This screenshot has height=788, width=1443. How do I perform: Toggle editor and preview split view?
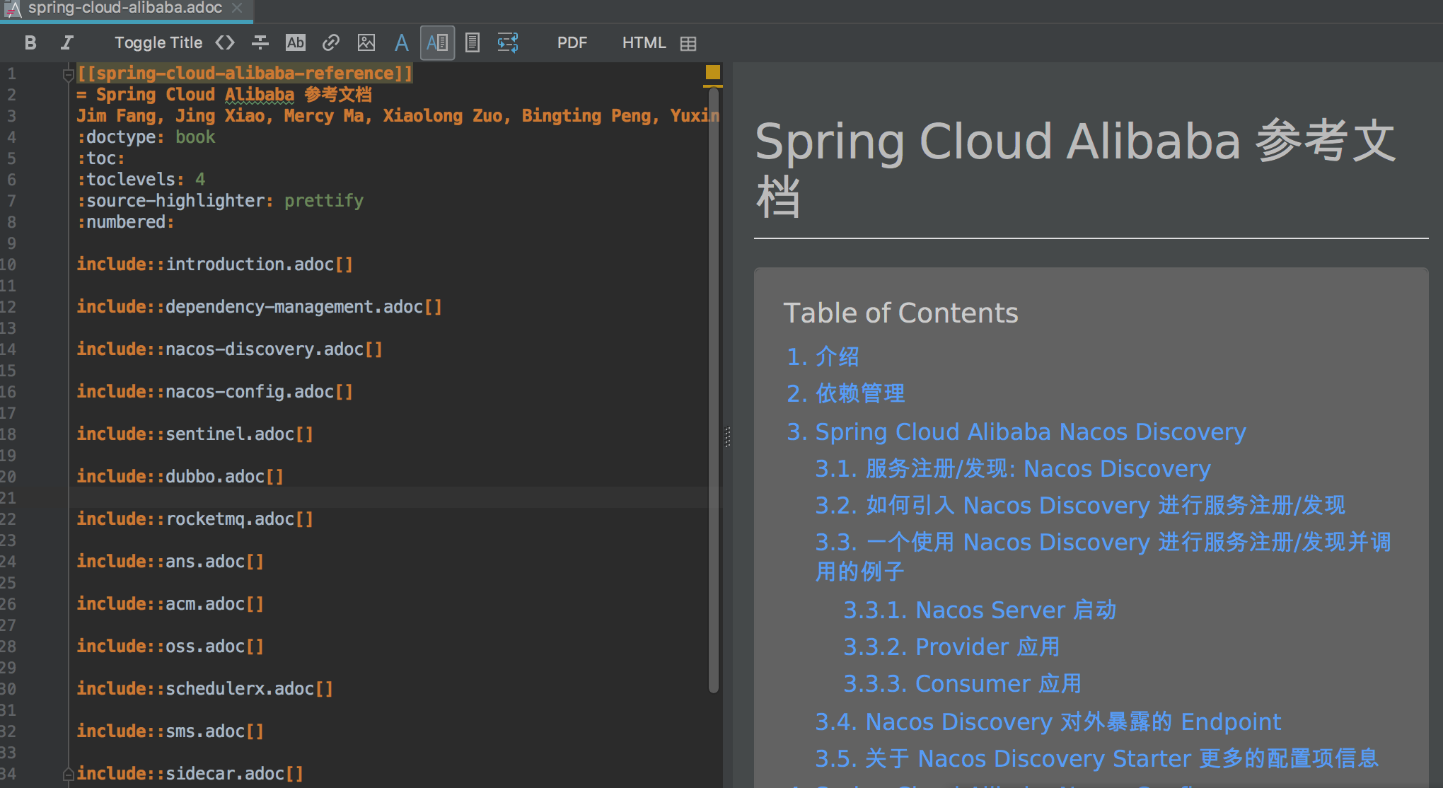[437, 42]
